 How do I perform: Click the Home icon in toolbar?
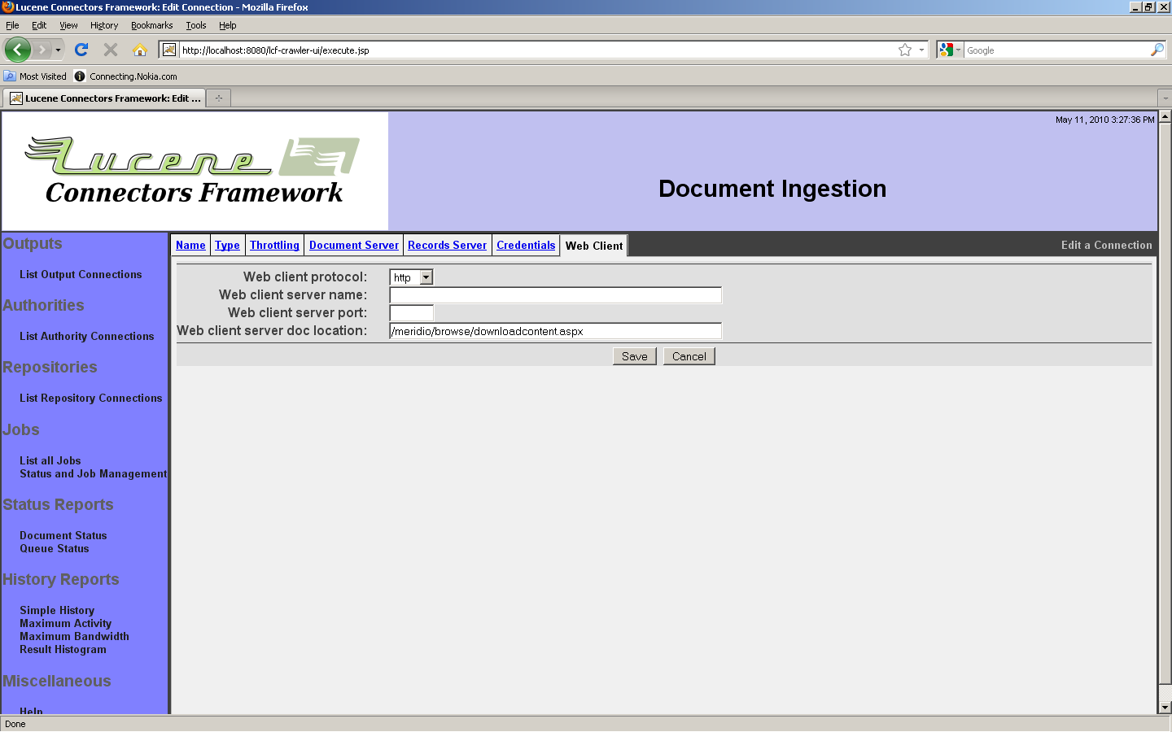pos(140,50)
